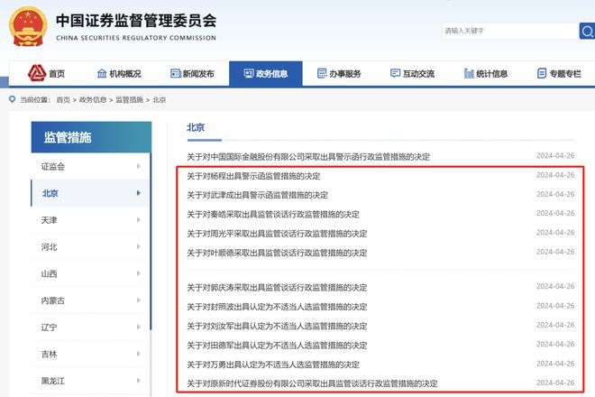Image resolution: width=595 pixels, height=397 pixels.
Task: Open notice about 秦皓 监管谈话
Action: pos(273,214)
